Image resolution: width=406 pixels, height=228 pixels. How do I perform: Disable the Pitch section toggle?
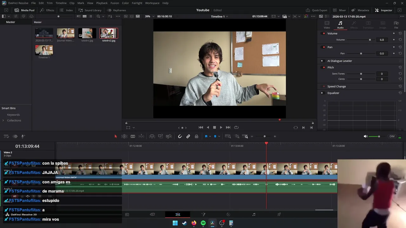[x=324, y=67]
